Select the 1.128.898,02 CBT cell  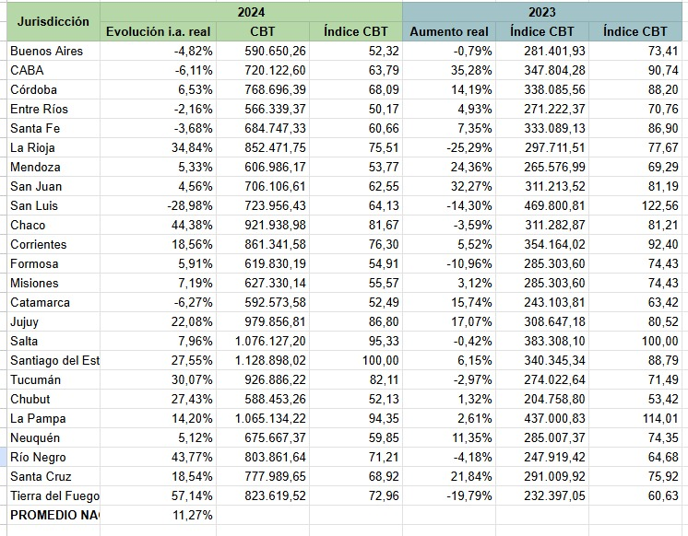tap(267, 360)
